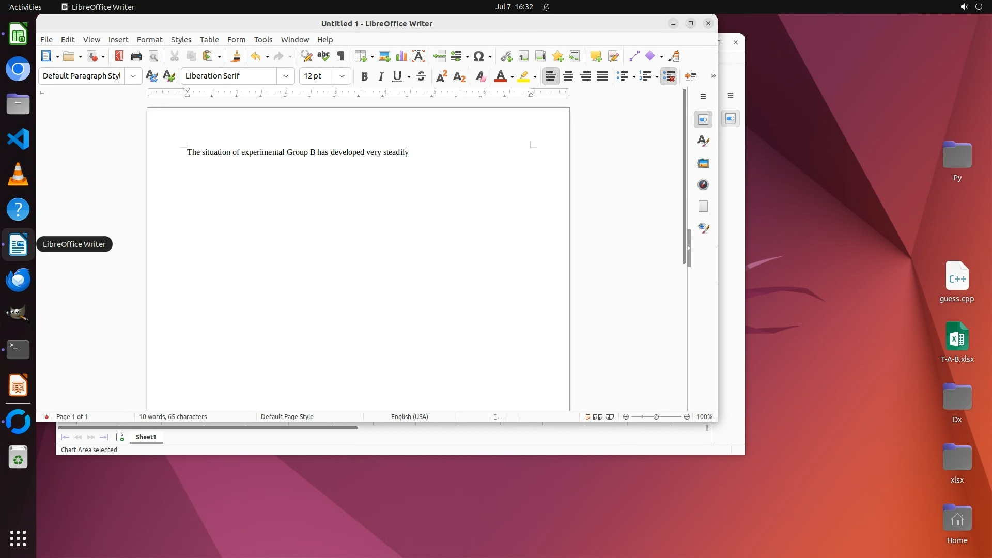Click the Clone Formatting paintbrush icon

[x=236, y=56]
